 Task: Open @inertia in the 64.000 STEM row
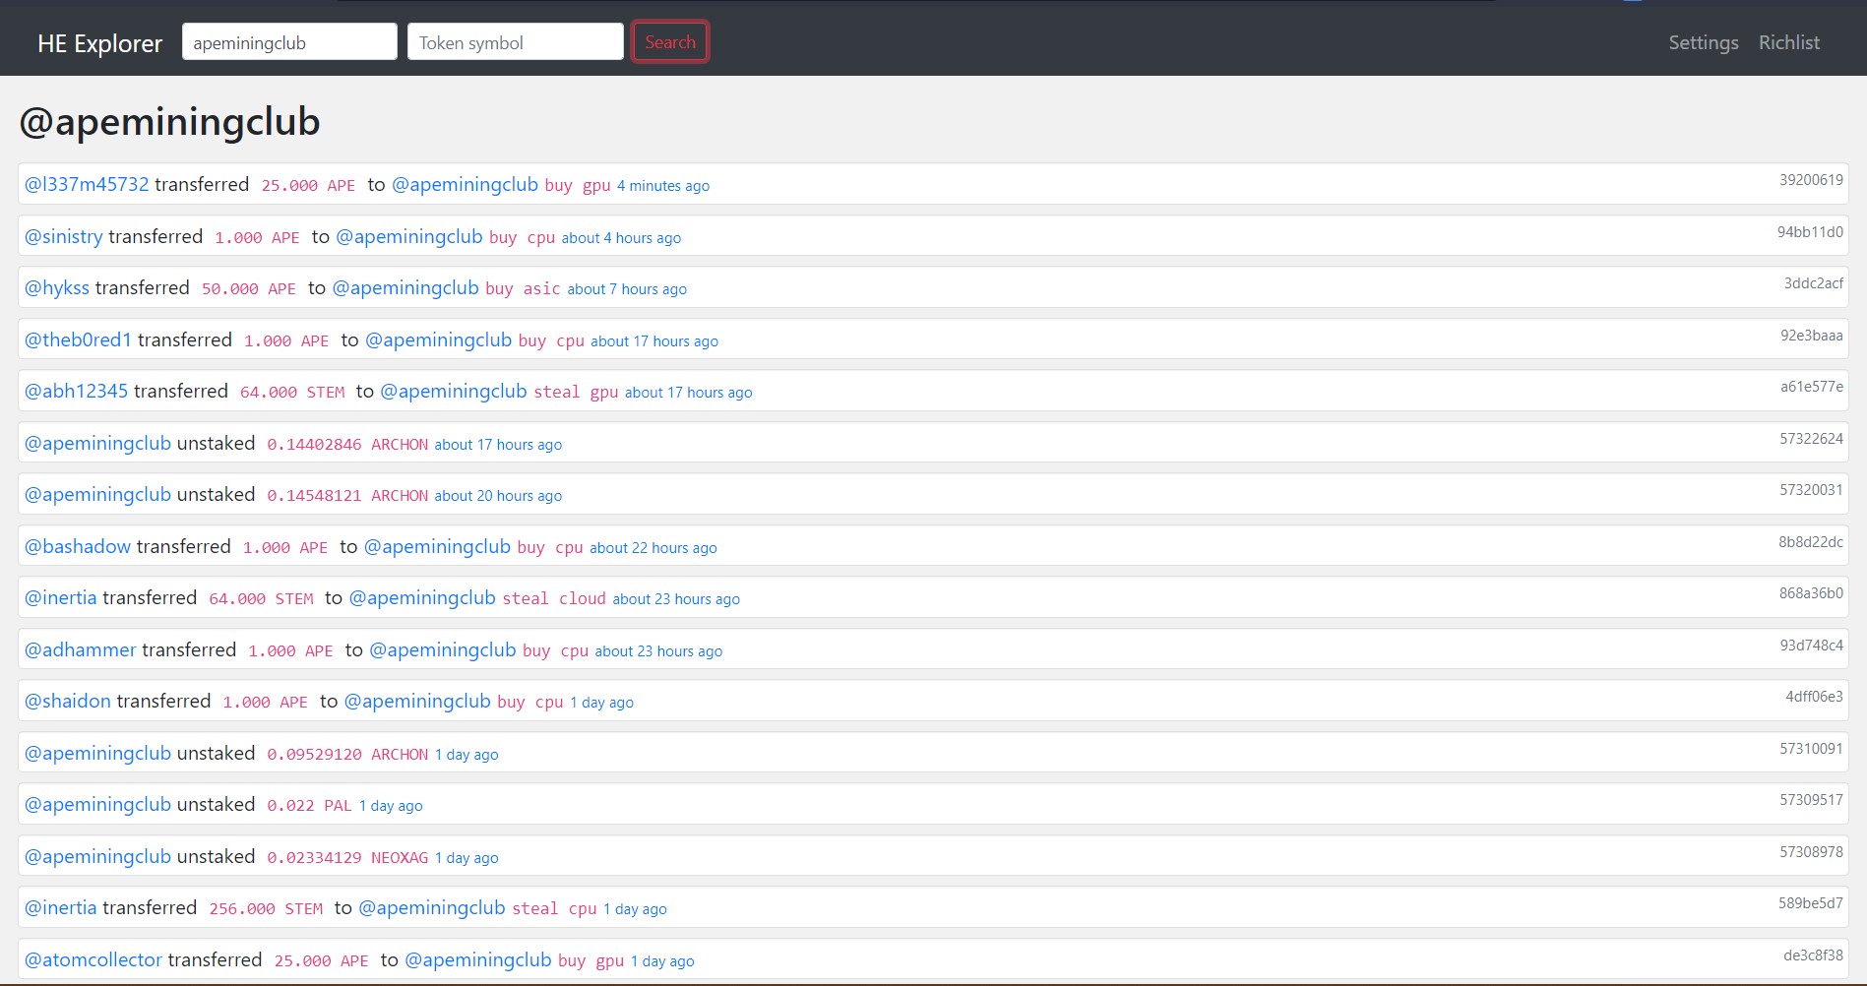point(61,597)
